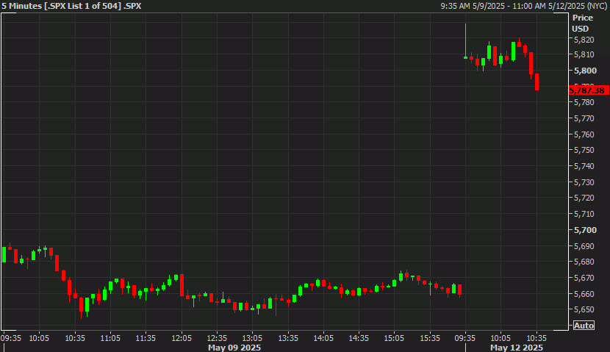Click the 13:05 time axis label
This screenshot has height=352, width=610.
point(252,338)
